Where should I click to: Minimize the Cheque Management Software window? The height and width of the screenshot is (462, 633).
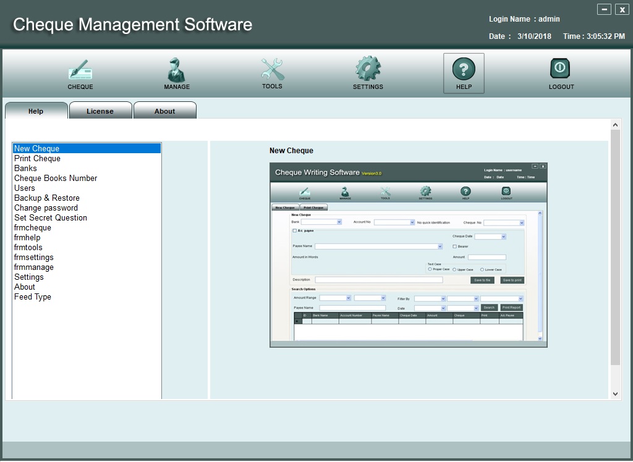click(x=604, y=9)
